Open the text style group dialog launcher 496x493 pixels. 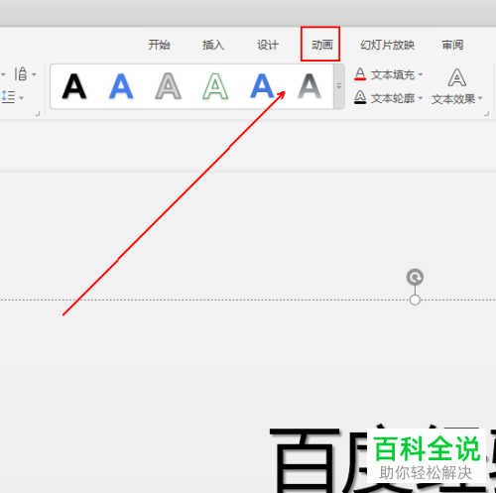tap(486, 114)
